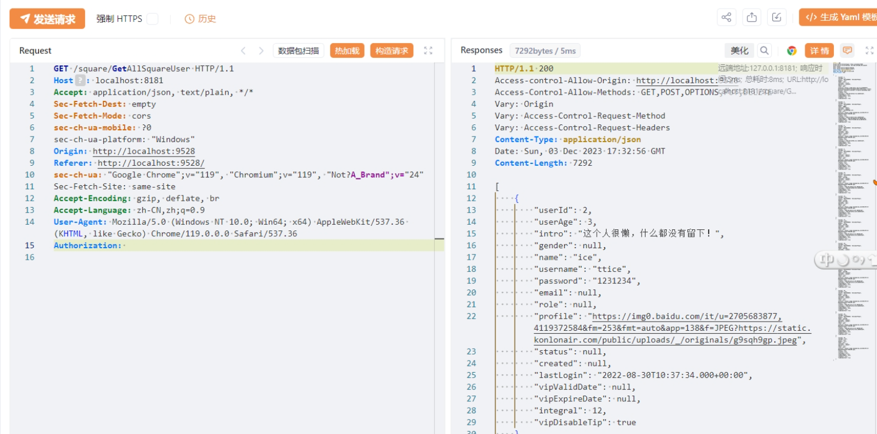The width and height of the screenshot is (877, 434).
Task: Go to next request with right chevron
Action: coord(261,50)
